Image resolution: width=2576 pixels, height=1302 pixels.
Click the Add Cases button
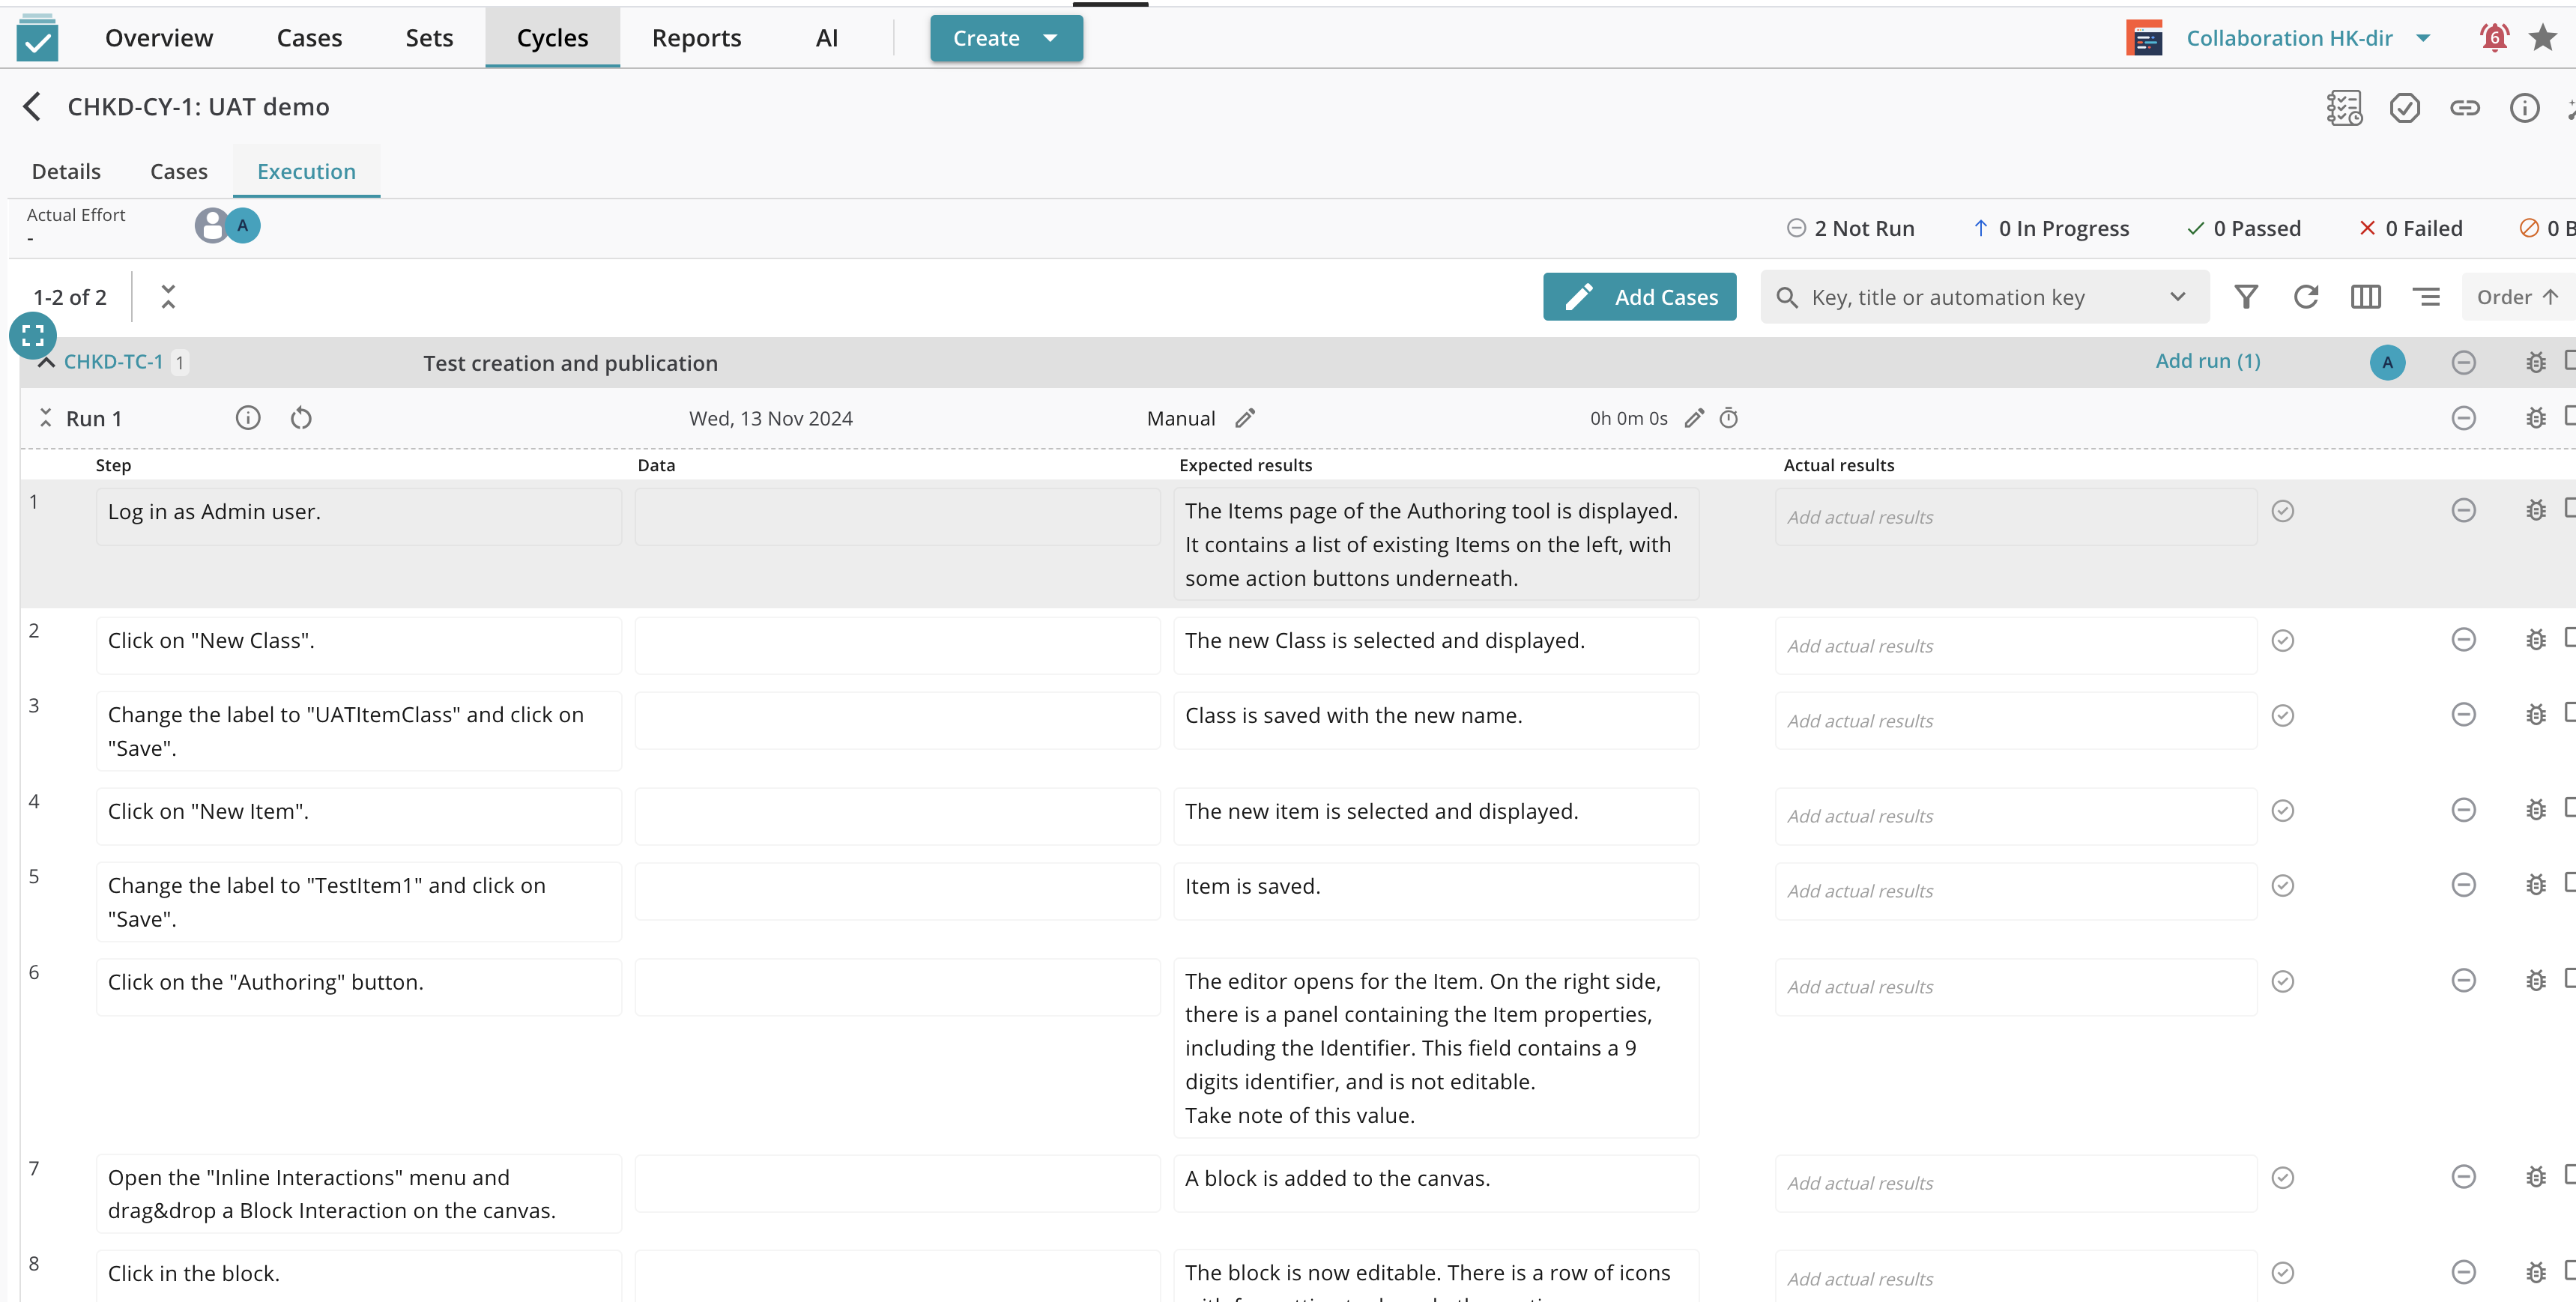[1639, 297]
